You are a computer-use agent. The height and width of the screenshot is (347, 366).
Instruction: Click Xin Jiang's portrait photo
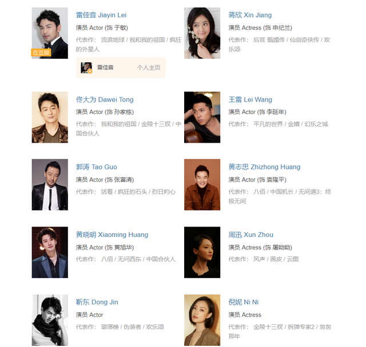(x=202, y=33)
